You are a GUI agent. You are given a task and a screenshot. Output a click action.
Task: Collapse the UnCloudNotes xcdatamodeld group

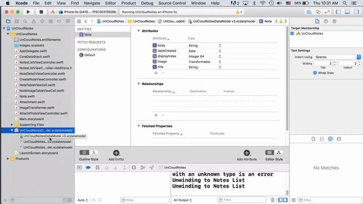(12, 130)
